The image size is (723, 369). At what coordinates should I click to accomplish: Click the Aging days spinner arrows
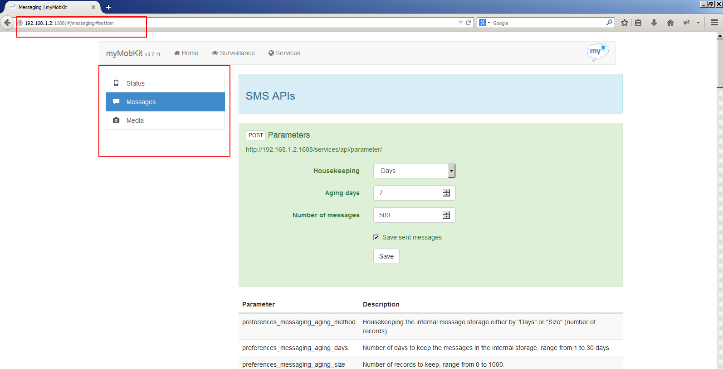click(446, 193)
